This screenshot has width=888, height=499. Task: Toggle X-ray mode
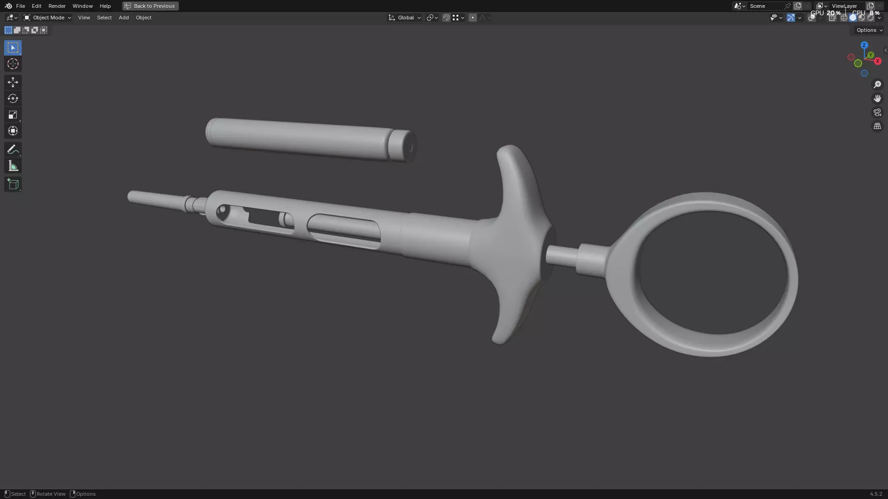pyautogui.click(x=832, y=18)
